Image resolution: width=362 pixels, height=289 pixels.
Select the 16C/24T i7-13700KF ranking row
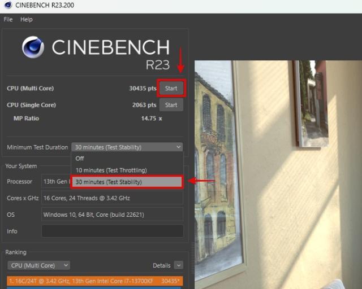[x=94, y=281]
